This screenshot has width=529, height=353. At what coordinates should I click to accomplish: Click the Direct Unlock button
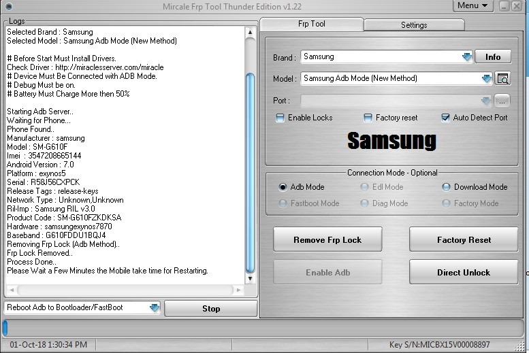[464, 272]
